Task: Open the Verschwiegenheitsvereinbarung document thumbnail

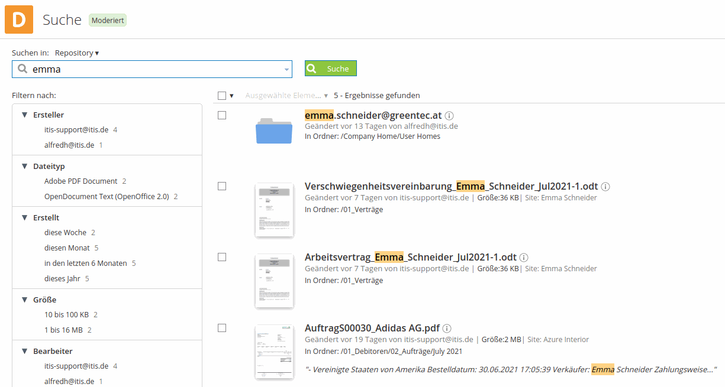Action: coord(275,211)
